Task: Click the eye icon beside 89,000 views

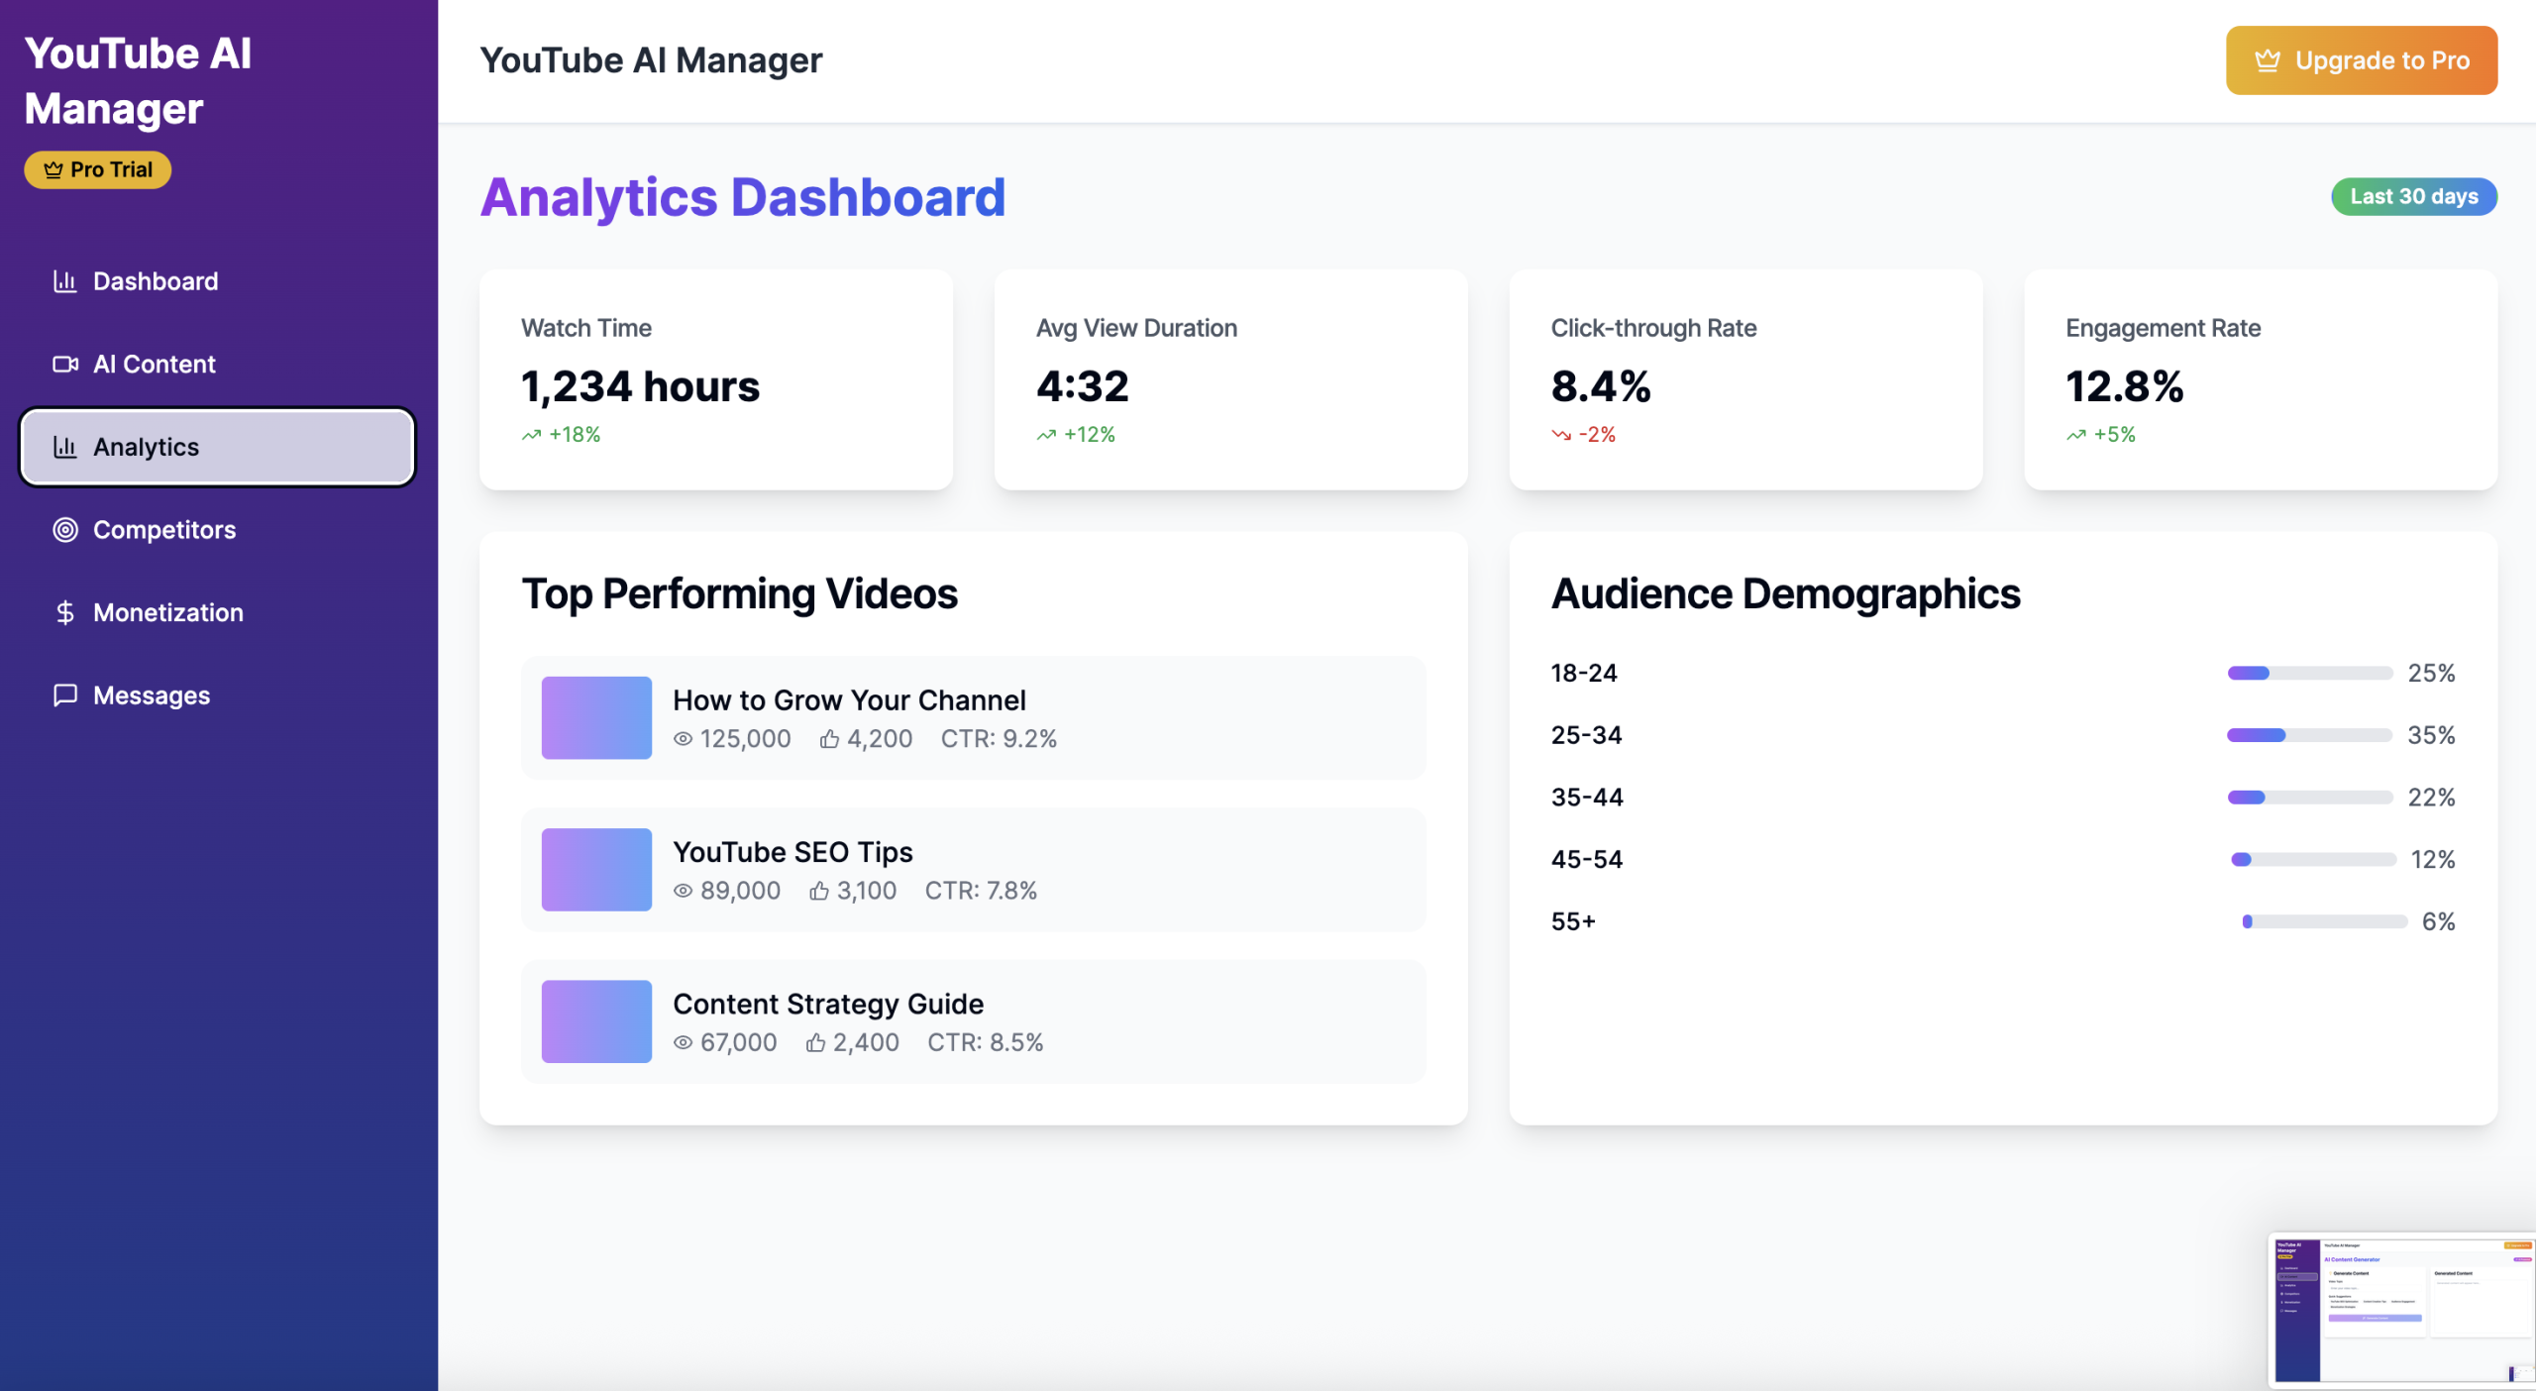Action: 683,891
